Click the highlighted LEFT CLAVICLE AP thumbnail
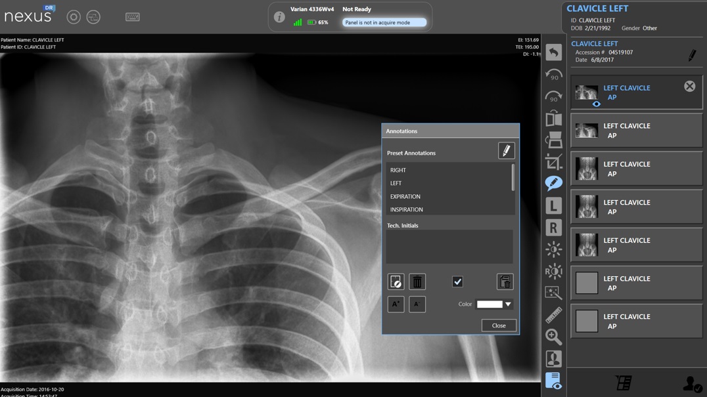The height and width of the screenshot is (397, 707). 587,93
